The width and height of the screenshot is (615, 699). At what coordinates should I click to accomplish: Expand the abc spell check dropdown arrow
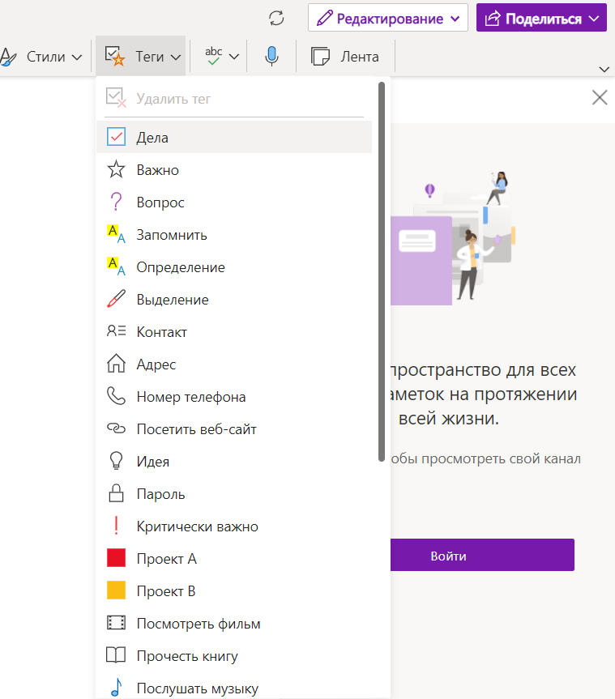(234, 57)
